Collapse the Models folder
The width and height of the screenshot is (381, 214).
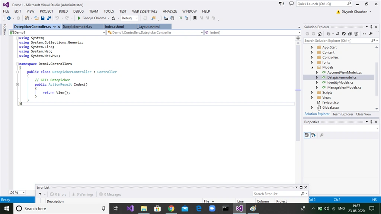tap(312, 67)
